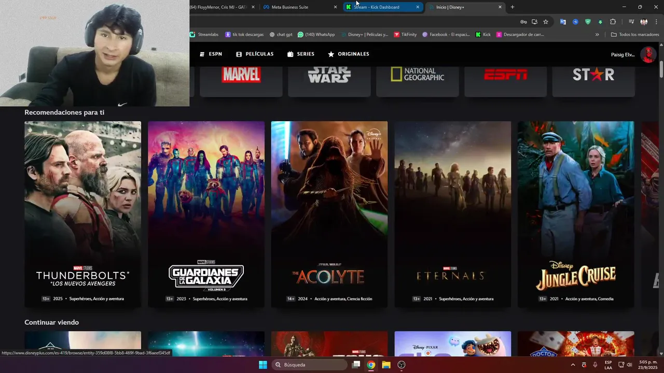Open Chrome's three-dot menu
Screen dimensions: 664x373
[656, 22]
